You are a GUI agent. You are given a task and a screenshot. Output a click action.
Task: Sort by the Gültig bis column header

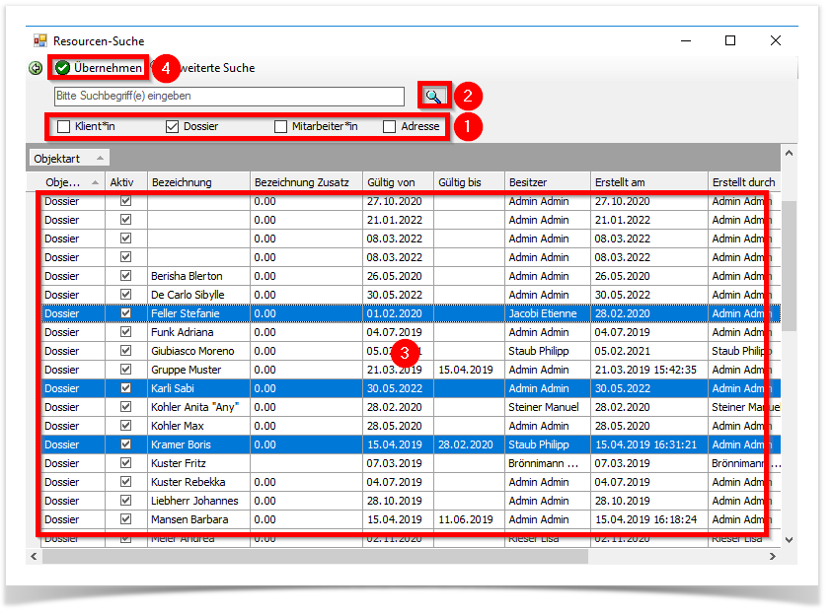coord(469,182)
